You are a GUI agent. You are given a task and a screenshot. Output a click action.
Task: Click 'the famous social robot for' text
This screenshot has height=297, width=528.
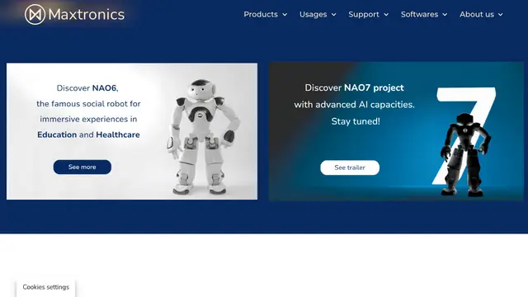click(88, 104)
